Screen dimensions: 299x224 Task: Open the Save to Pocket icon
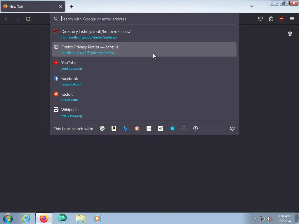coord(260,19)
